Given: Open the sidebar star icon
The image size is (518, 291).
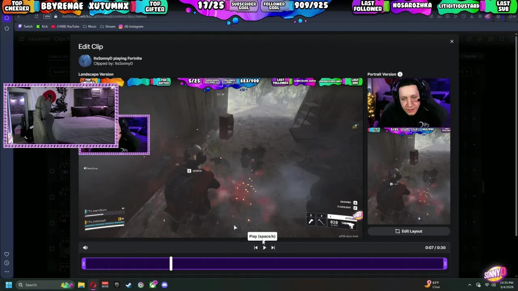Looking at the screenshot, I should point(6,28).
